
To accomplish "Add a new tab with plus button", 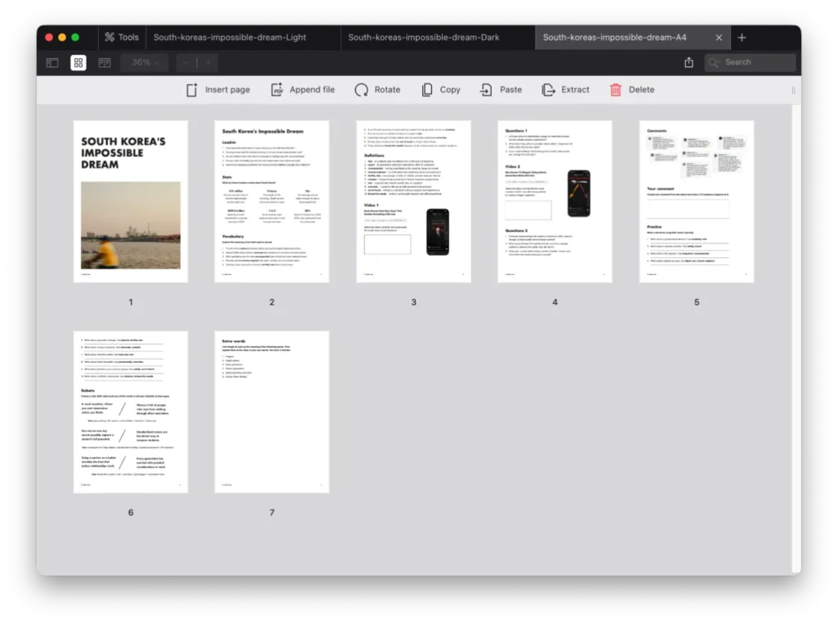I will pos(741,38).
